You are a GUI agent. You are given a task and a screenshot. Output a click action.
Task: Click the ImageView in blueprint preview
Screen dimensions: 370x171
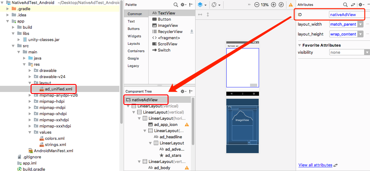242,120
